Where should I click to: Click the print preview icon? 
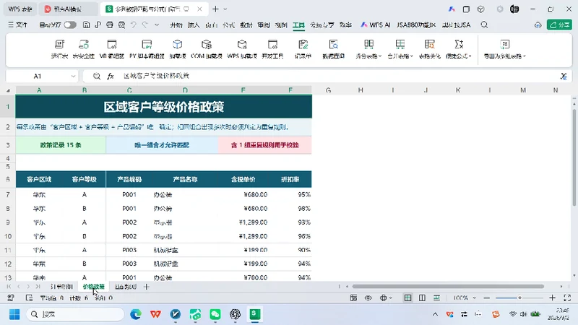pos(121,25)
